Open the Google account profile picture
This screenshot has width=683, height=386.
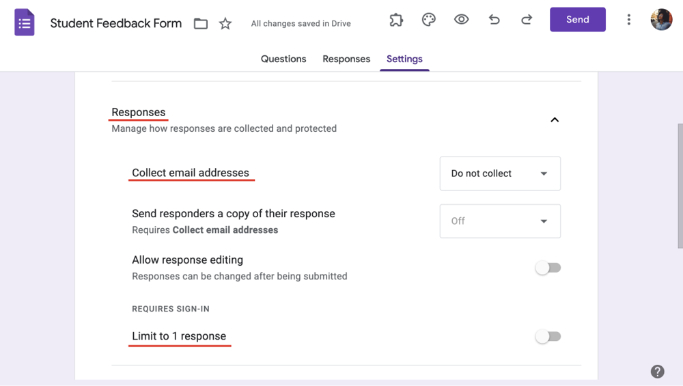tap(661, 20)
